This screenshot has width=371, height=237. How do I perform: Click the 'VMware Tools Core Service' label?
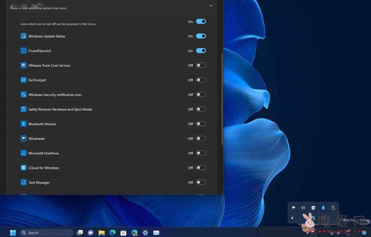pos(49,65)
